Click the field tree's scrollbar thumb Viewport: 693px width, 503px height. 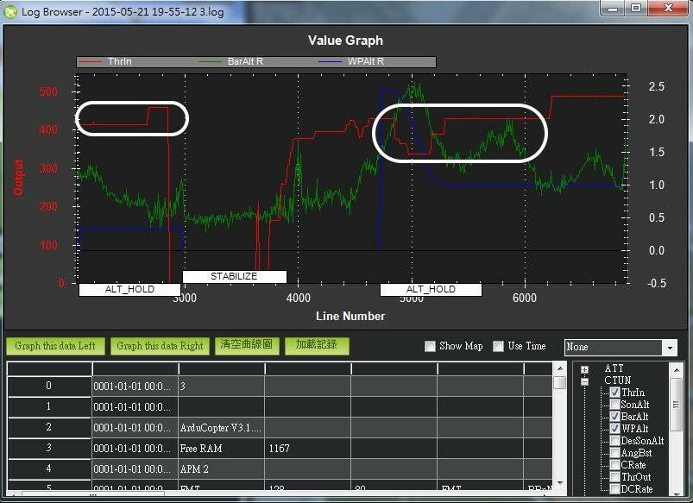[677, 405]
